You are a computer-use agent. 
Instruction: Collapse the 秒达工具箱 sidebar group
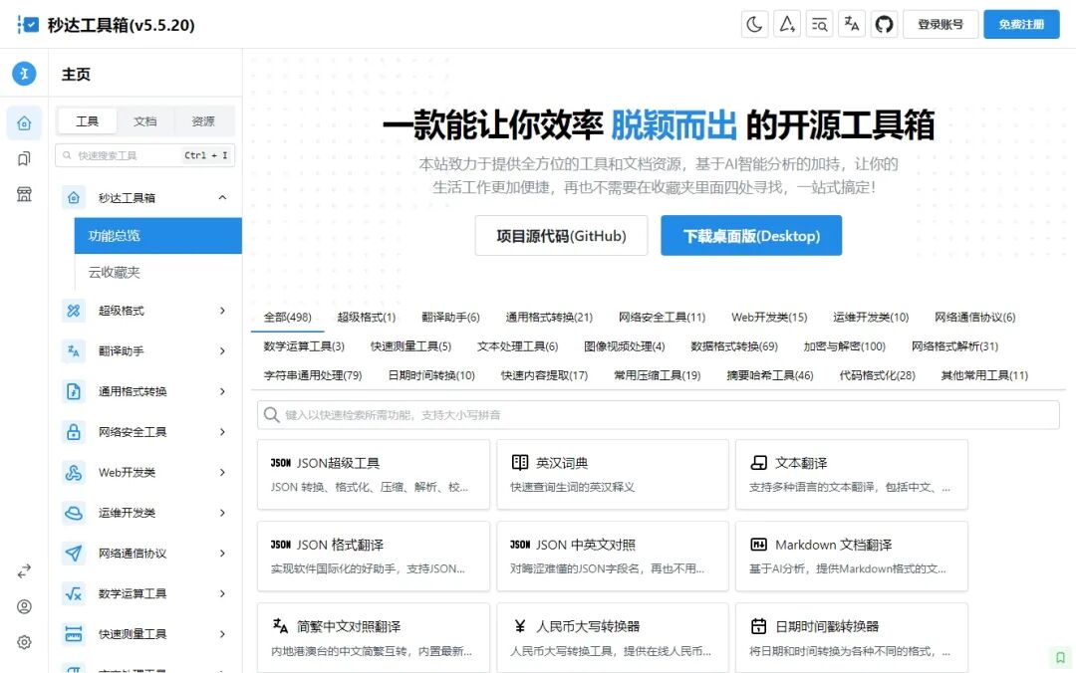click(x=144, y=197)
